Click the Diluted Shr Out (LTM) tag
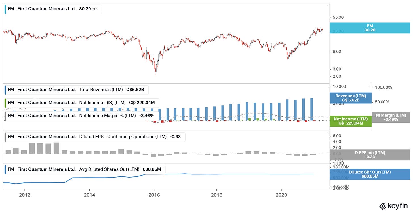 point(370,174)
